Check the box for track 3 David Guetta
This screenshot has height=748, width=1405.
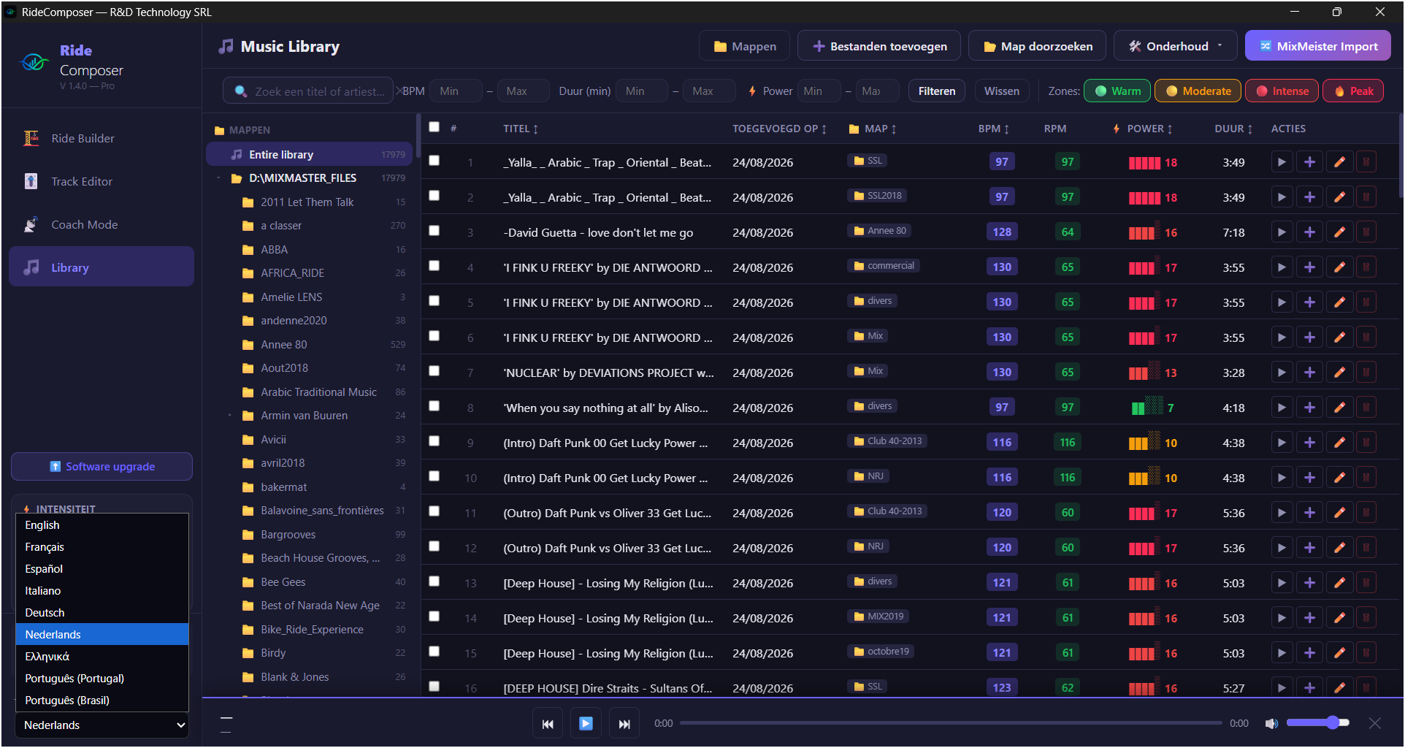[434, 231]
